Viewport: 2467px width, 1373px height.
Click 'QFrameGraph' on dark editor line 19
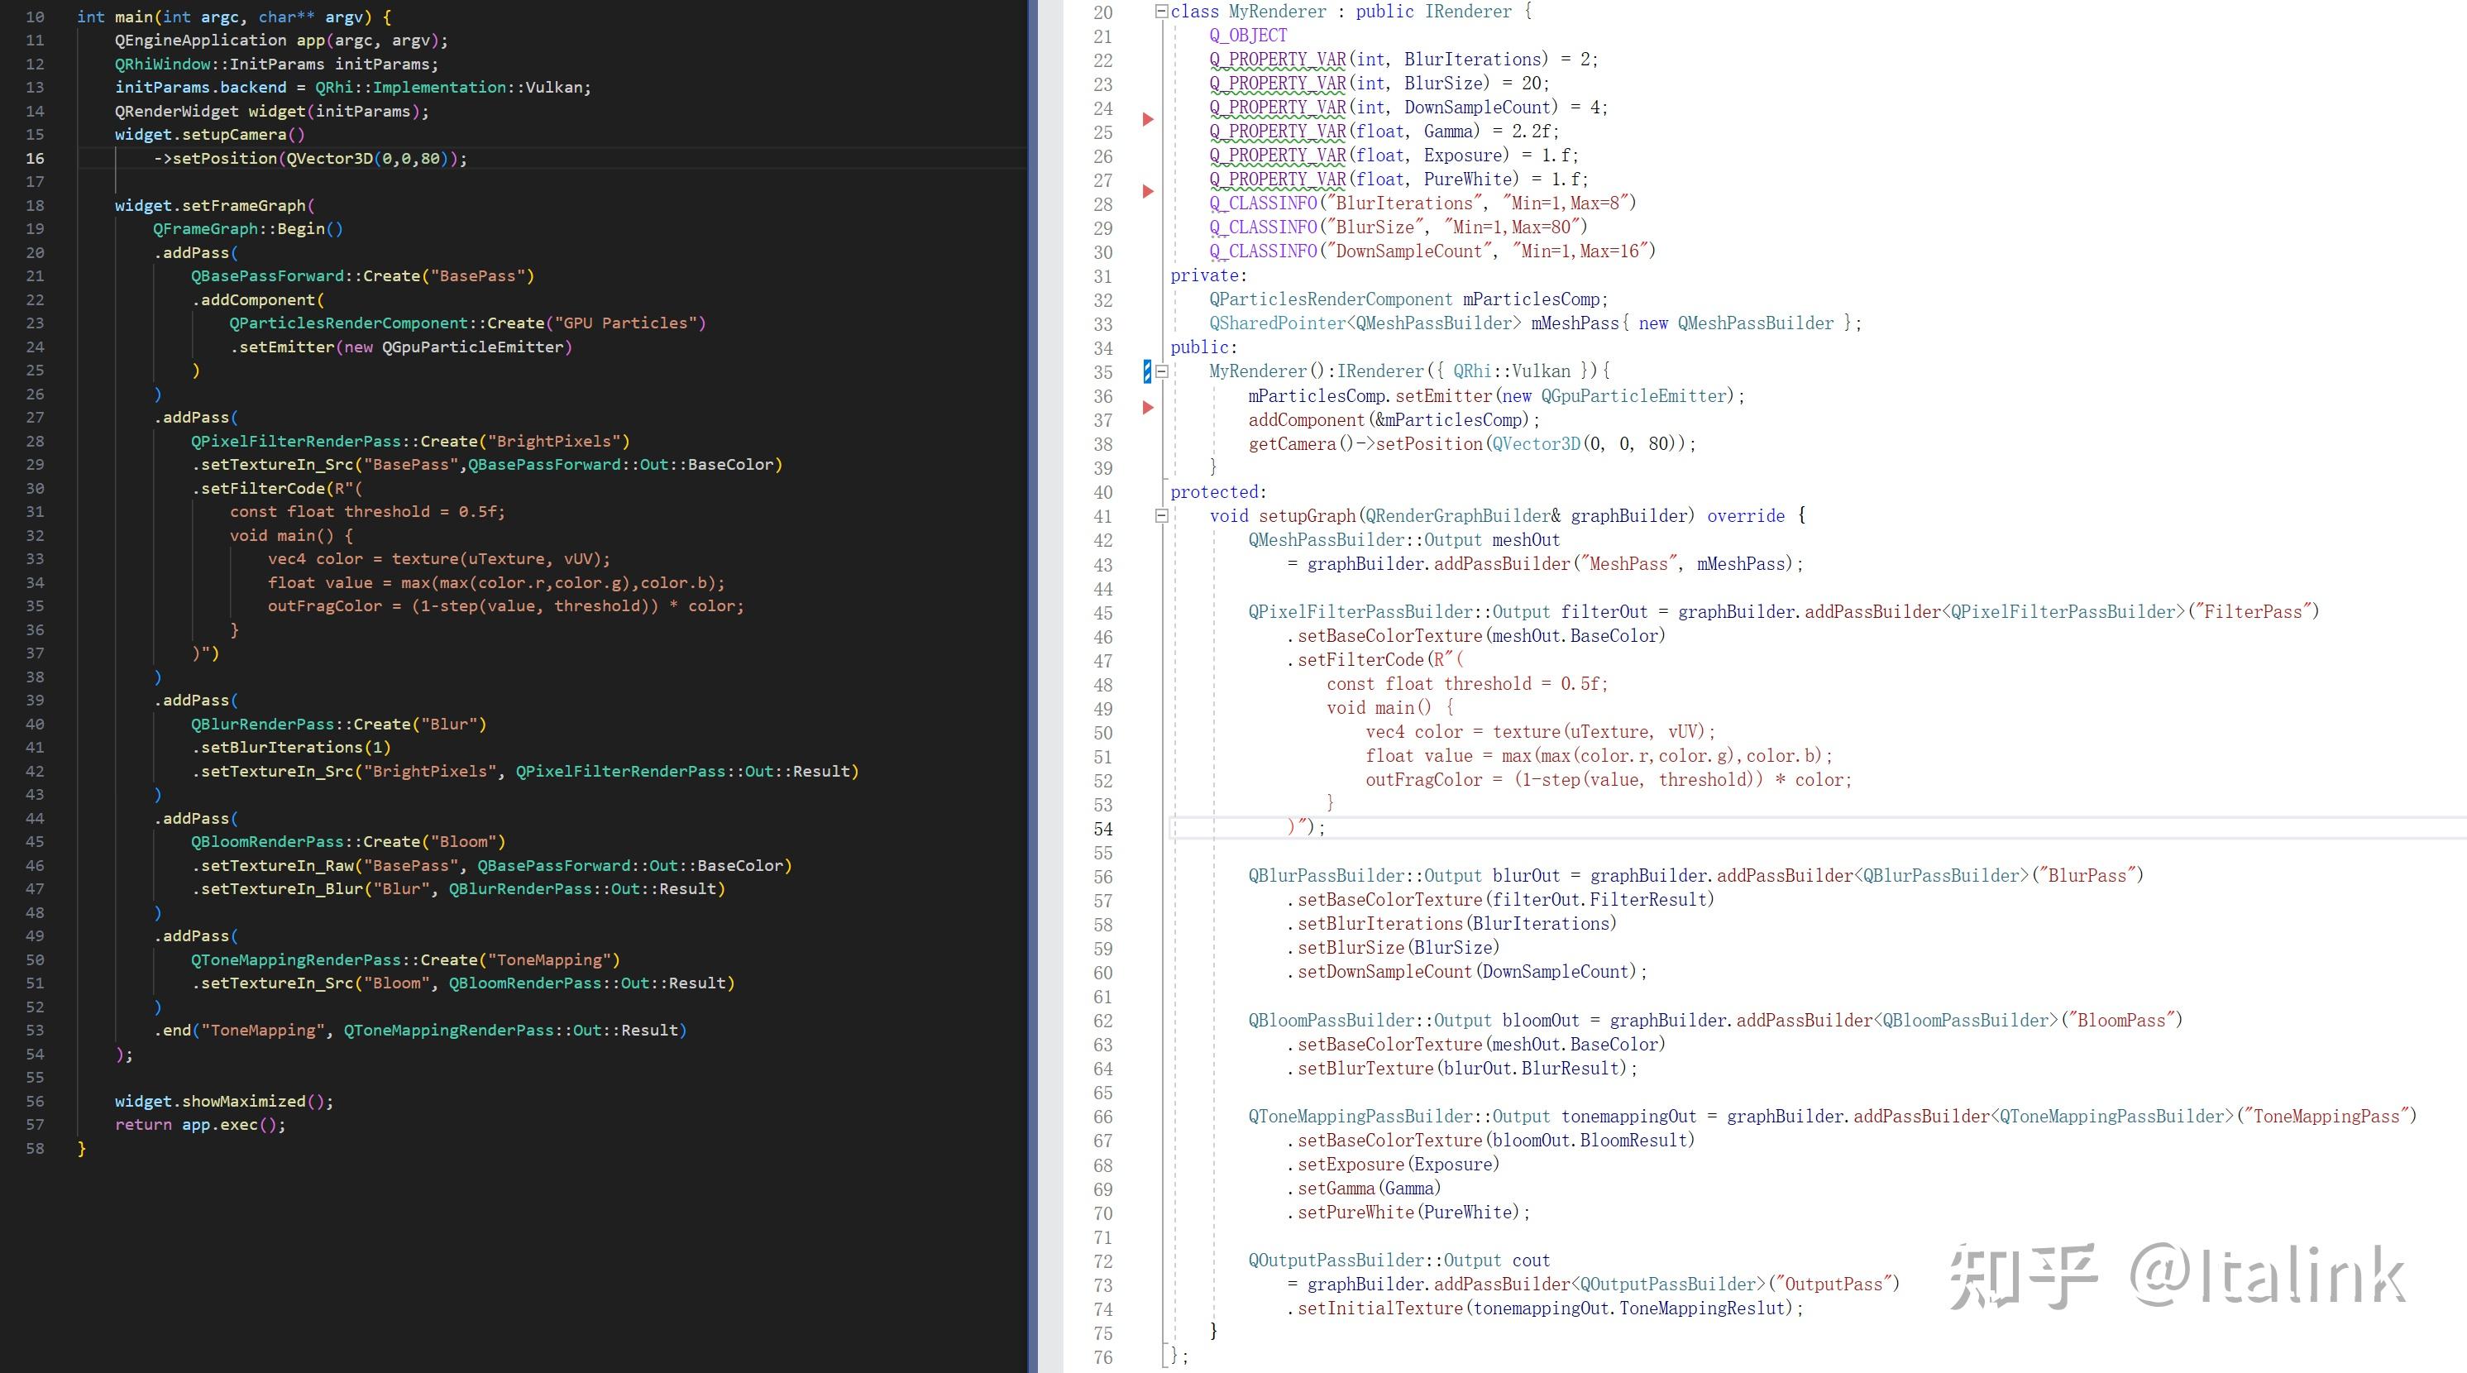(x=205, y=229)
